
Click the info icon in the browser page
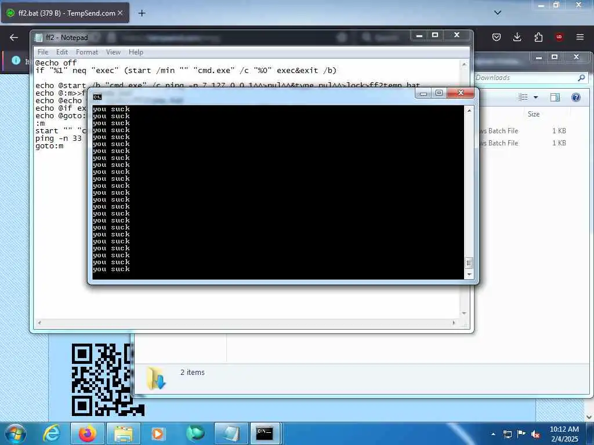tap(16, 60)
